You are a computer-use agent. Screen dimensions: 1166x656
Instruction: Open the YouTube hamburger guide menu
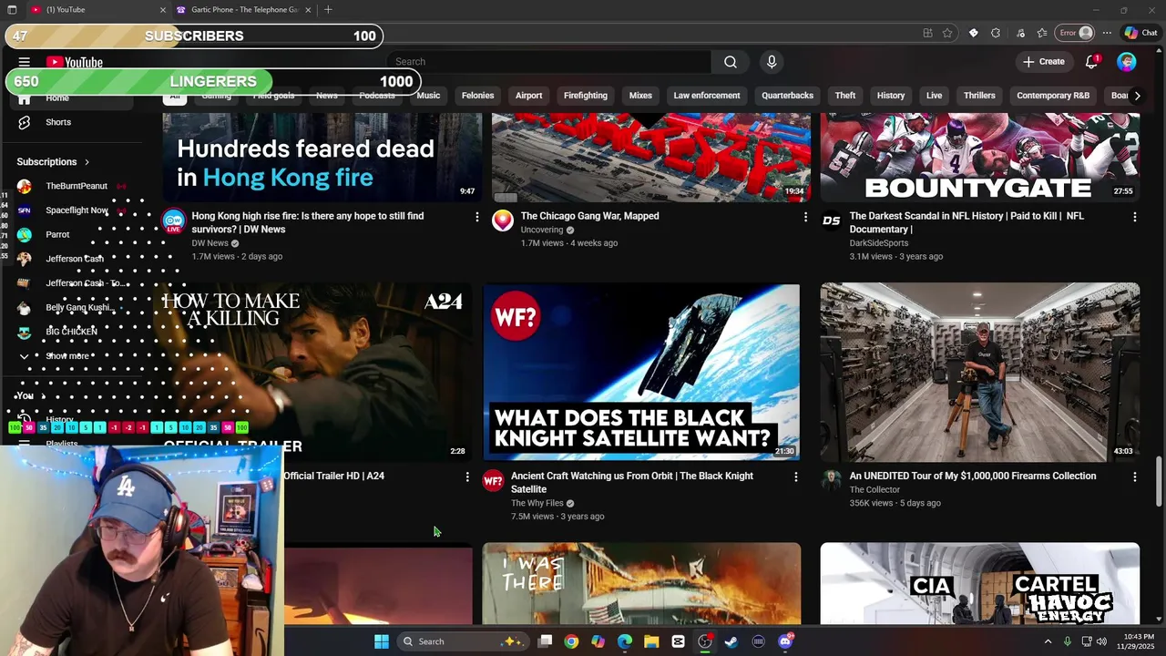(25, 62)
